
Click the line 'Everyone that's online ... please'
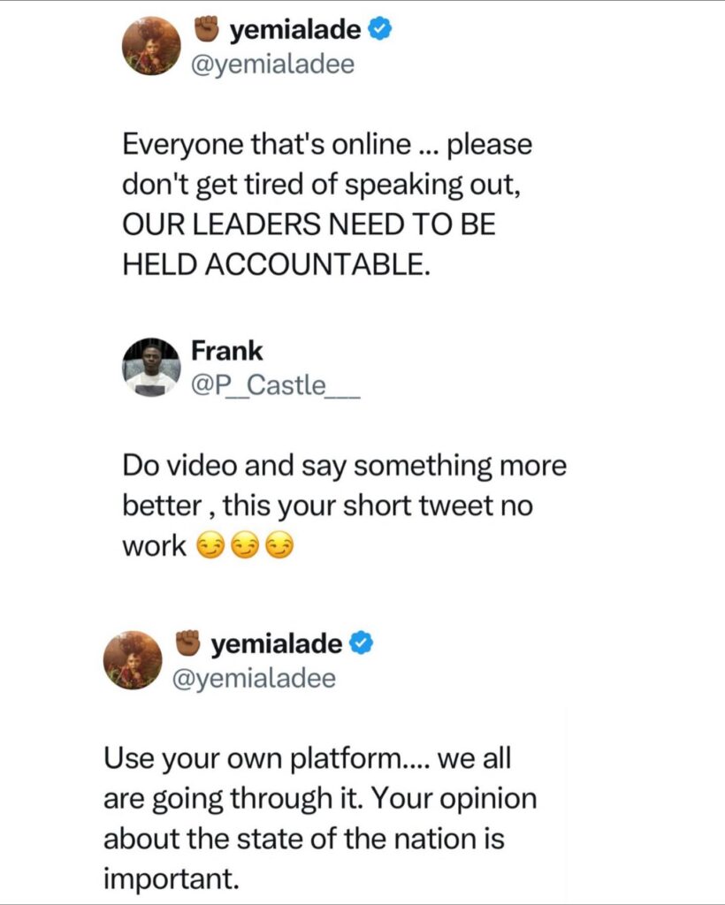(327, 144)
